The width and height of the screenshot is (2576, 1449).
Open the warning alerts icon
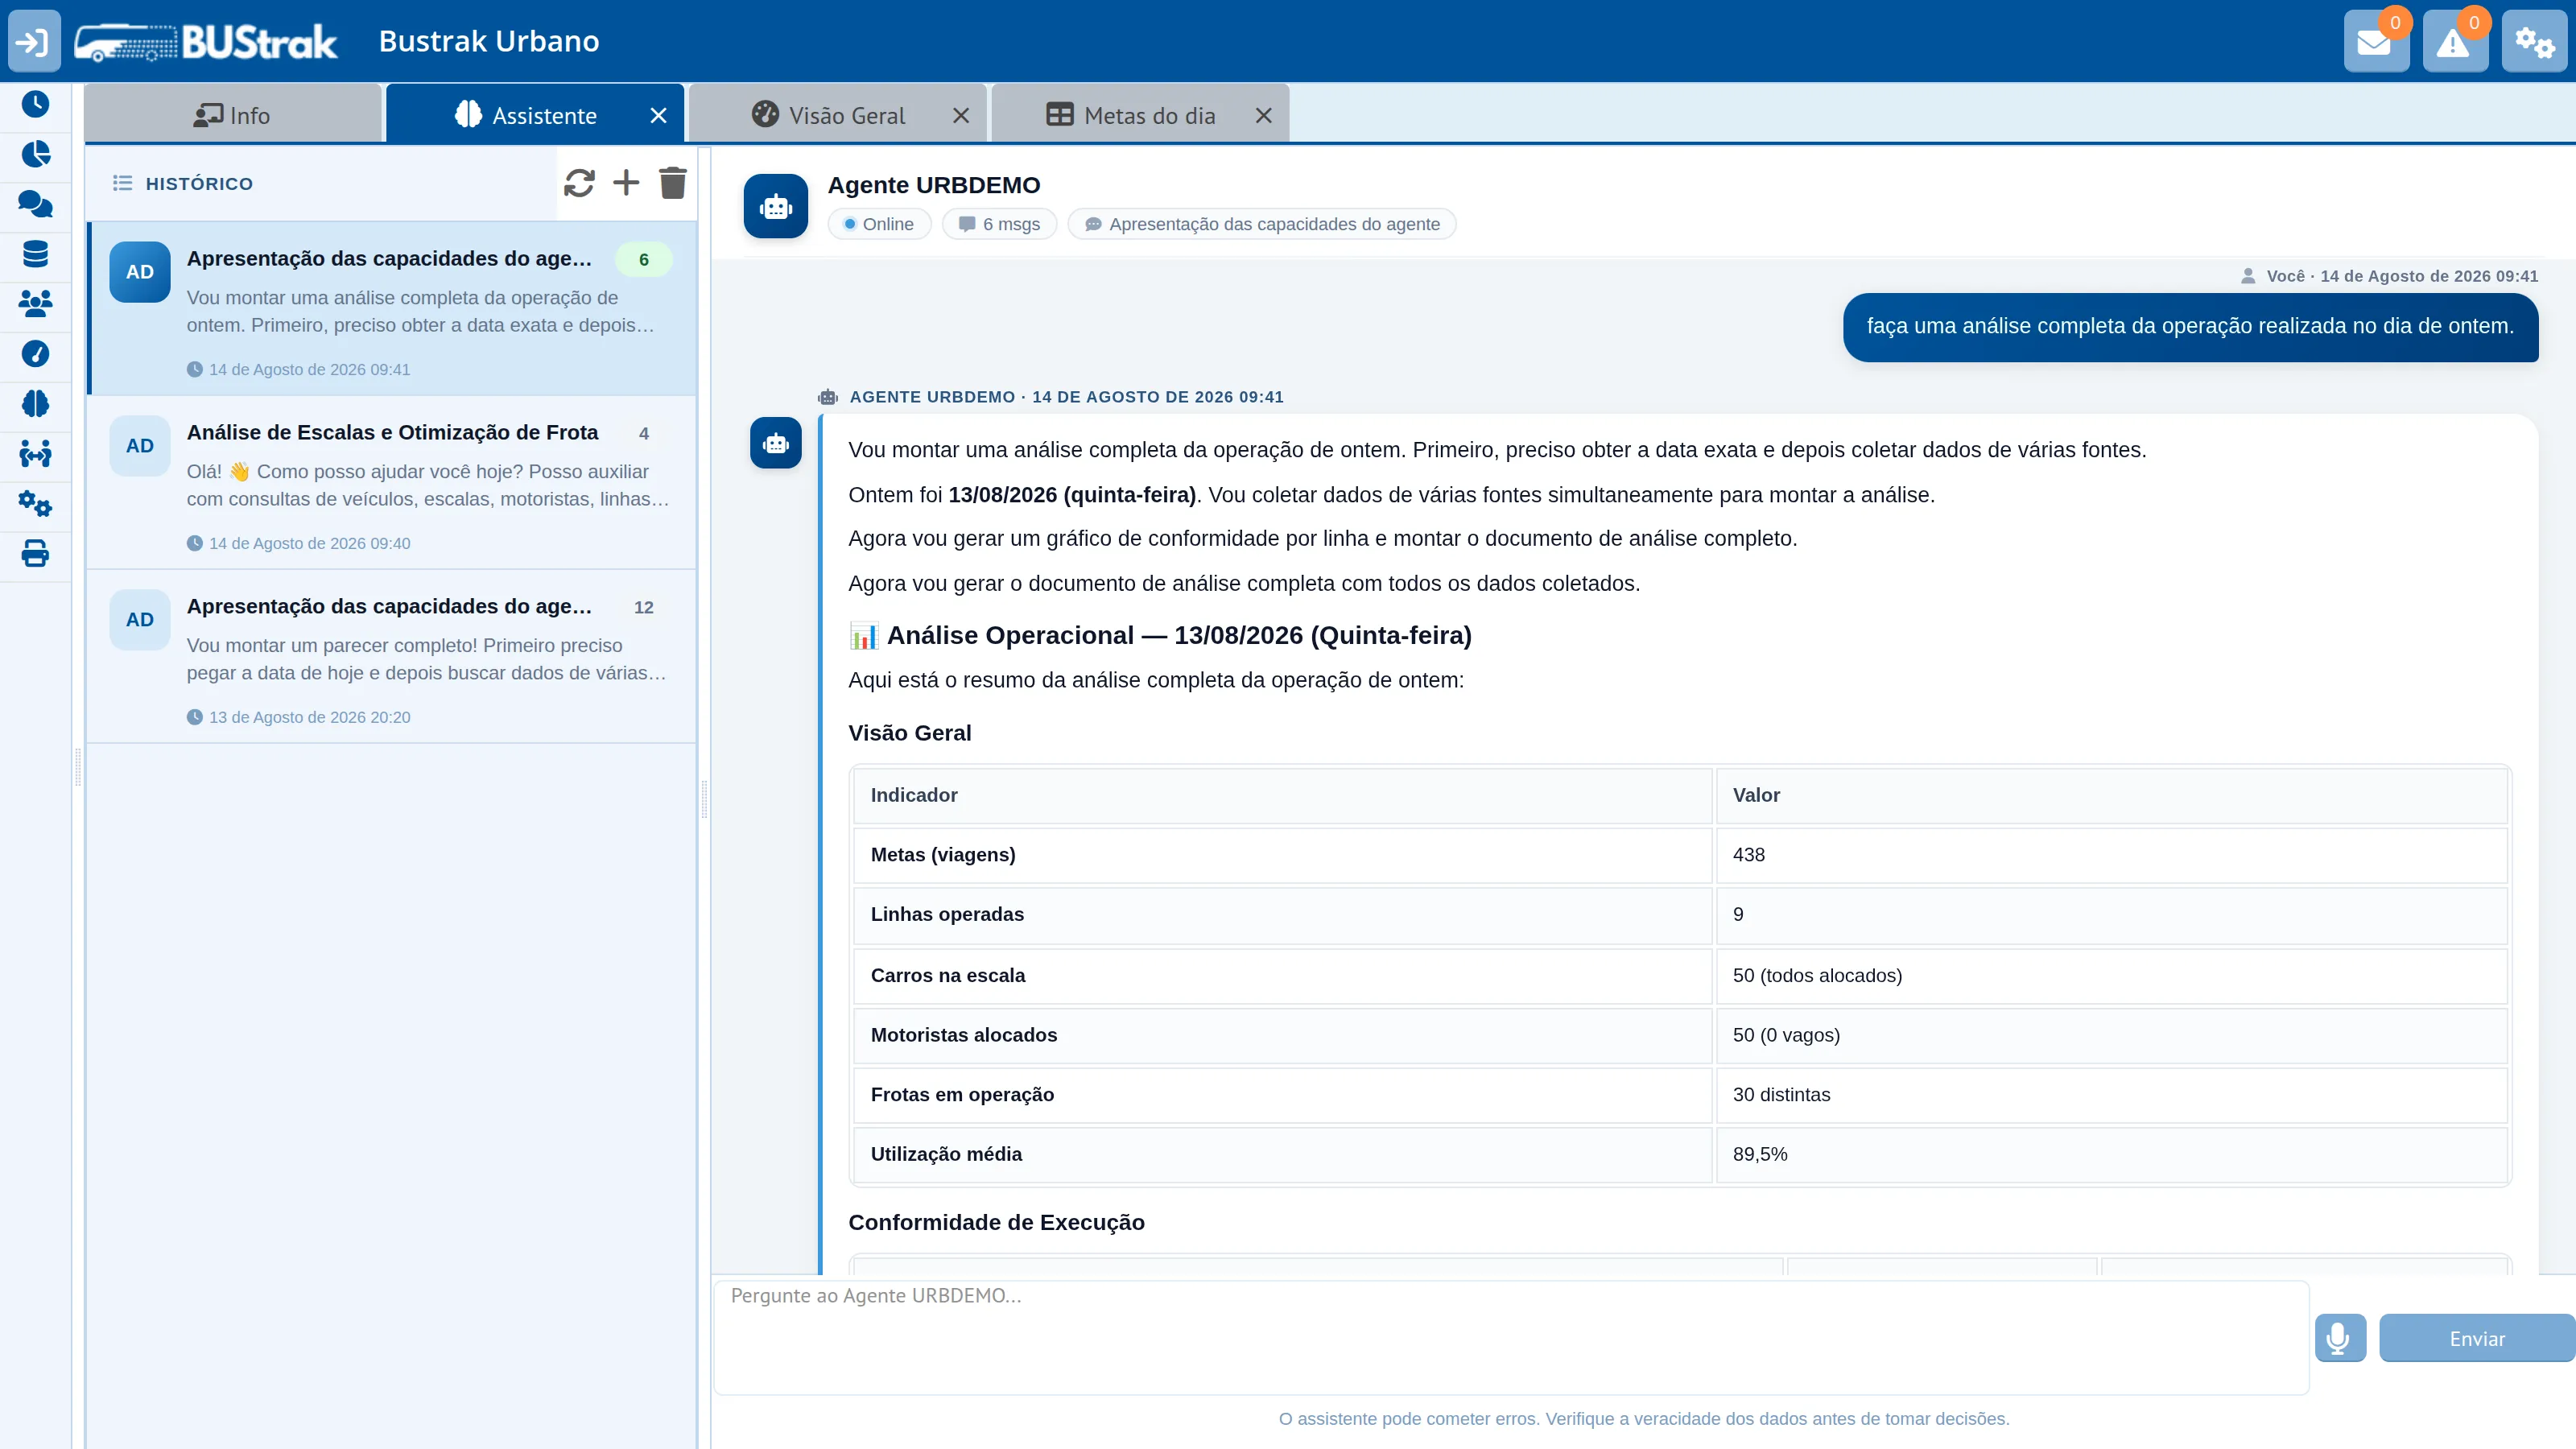click(2455, 42)
